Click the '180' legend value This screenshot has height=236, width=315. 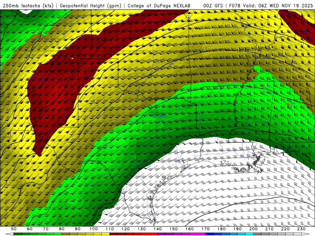click(221, 229)
